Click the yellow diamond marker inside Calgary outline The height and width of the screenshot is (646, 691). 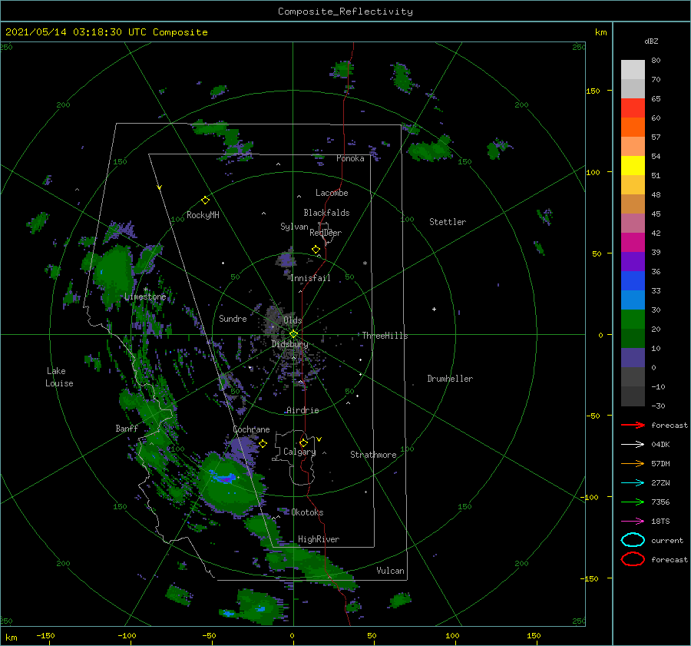point(303,442)
